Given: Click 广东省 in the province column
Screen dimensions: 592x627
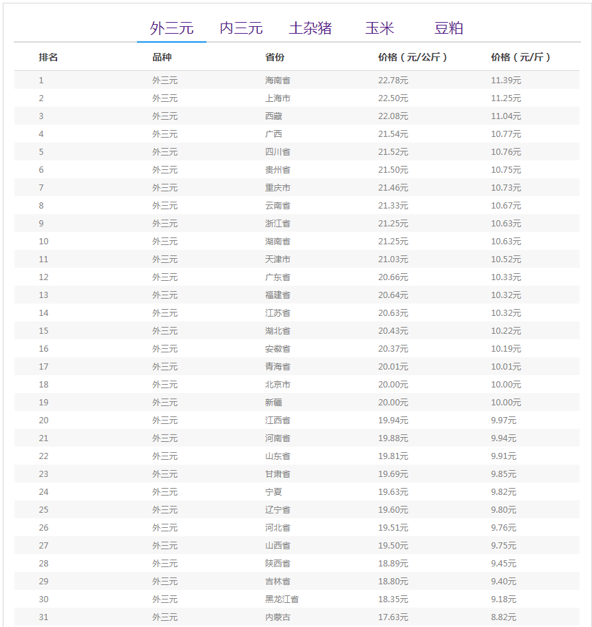Looking at the screenshot, I should tap(277, 277).
